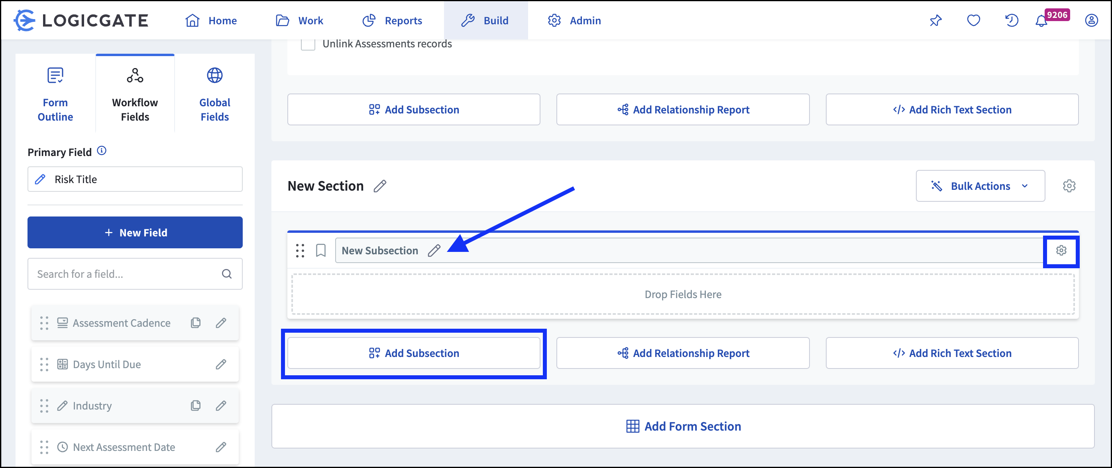Switch to Form Outline tab
This screenshot has height=468, width=1112.
click(55, 94)
